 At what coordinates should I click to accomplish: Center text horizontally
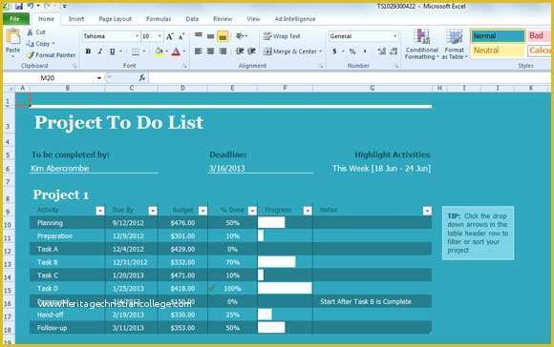click(x=210, y=51)
